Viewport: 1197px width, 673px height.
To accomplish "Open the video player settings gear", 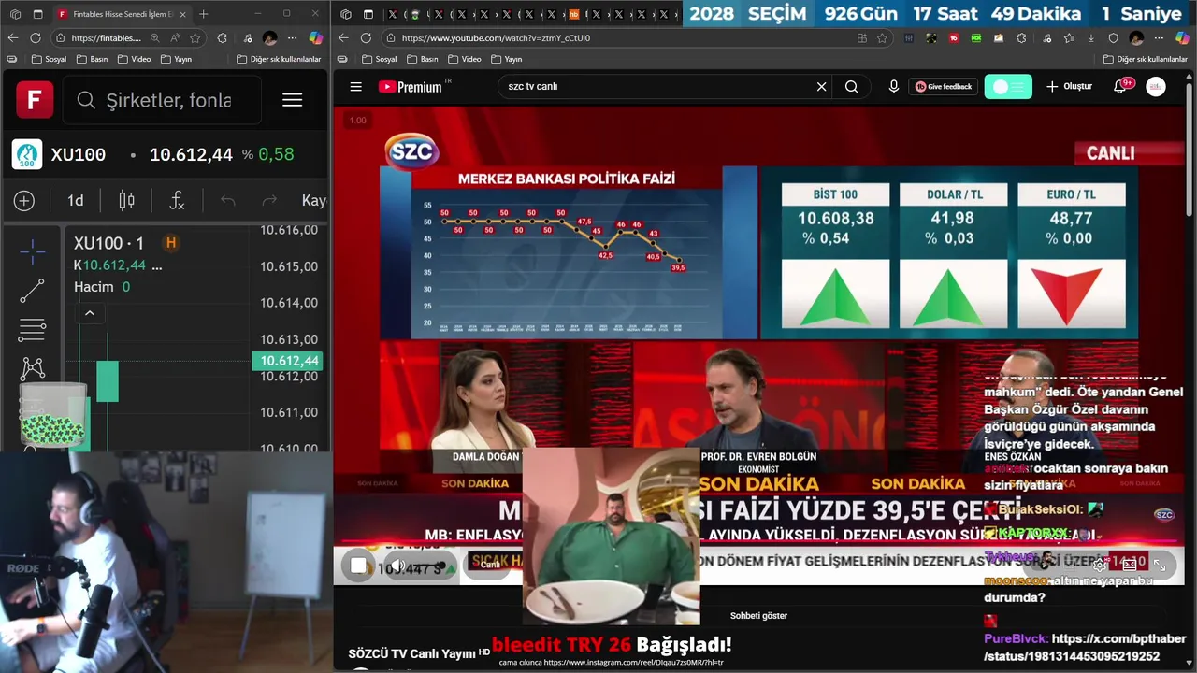I will point(1101,565).
